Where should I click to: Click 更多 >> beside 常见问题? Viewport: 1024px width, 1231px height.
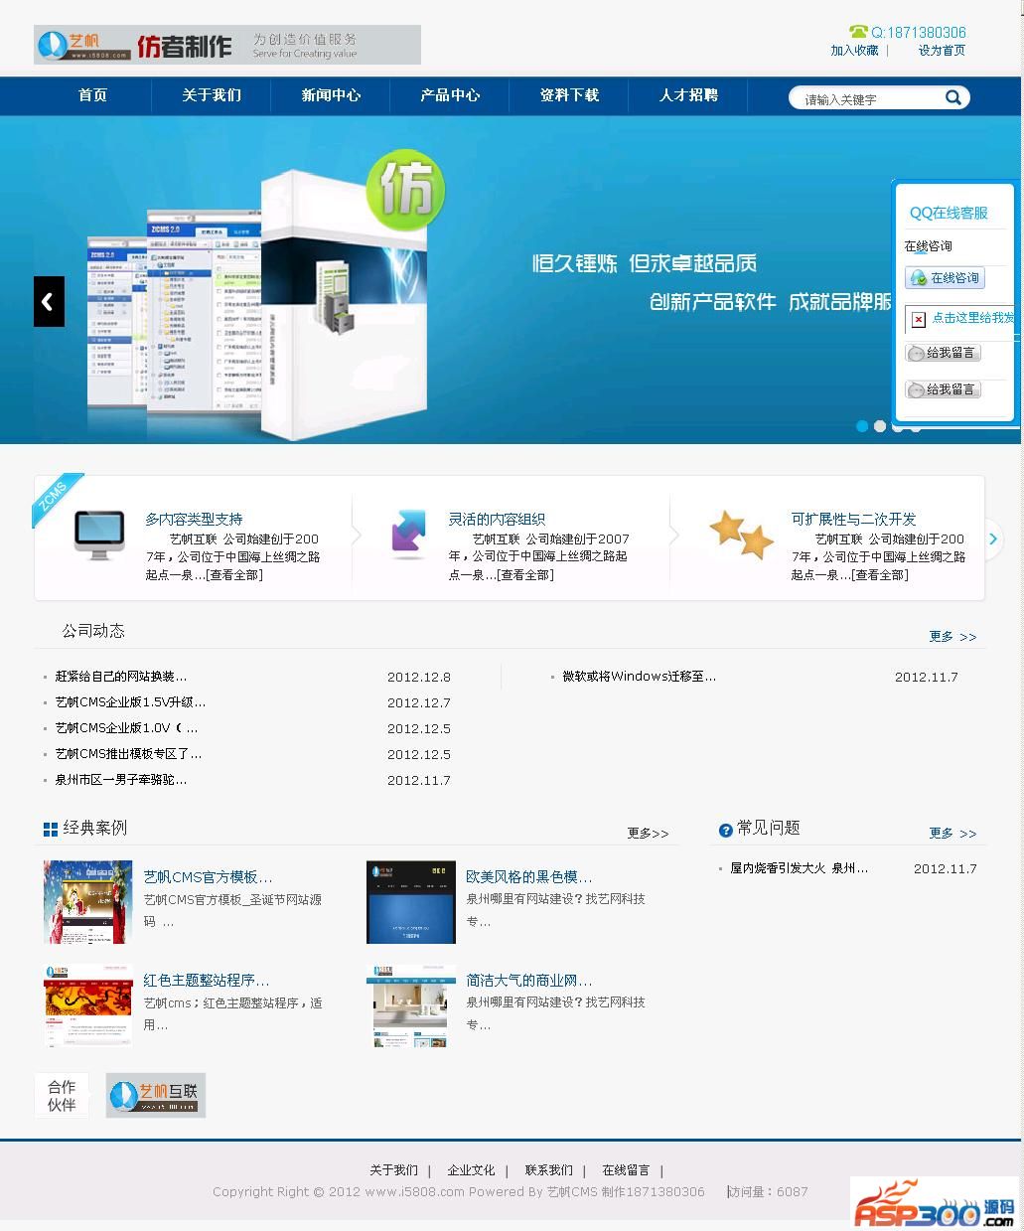[x=952, y=834]
